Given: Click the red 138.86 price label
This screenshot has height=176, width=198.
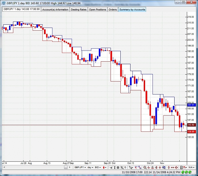Looking at the screenshot, I should (191, 131).
